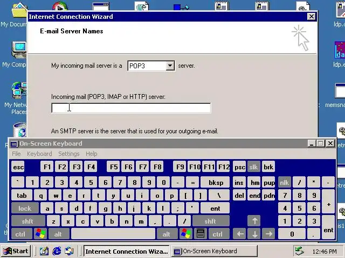Image resolution: width=345 pixels, height=258 pixels.
Task: Click the hm home key
Action: pyautogui.click(x=254, y=182)
